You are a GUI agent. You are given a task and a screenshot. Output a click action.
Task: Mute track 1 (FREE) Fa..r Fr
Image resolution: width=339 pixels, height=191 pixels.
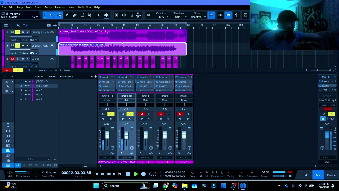[12, 32]
